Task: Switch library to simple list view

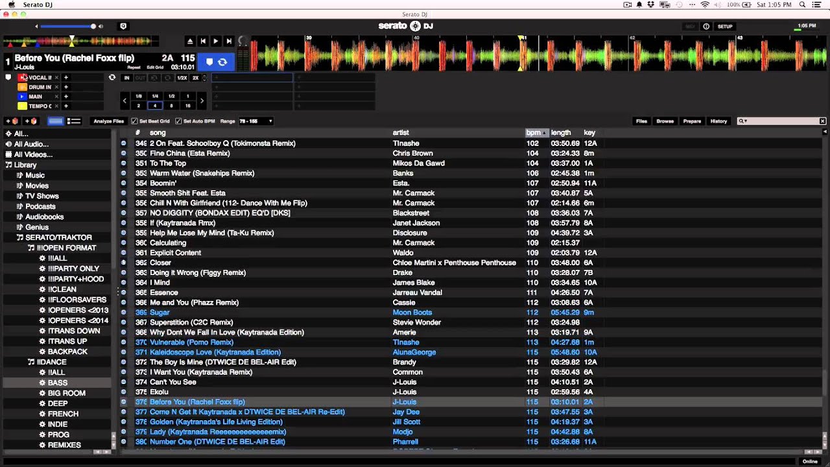Action: coord(56,121)
